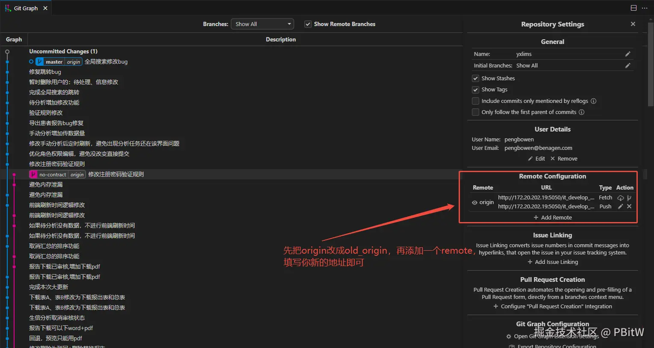Delete the origin remote X icon

(629, 207)
